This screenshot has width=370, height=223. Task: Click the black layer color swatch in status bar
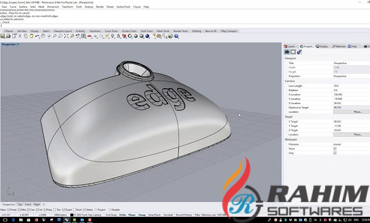tap(72, 215)
